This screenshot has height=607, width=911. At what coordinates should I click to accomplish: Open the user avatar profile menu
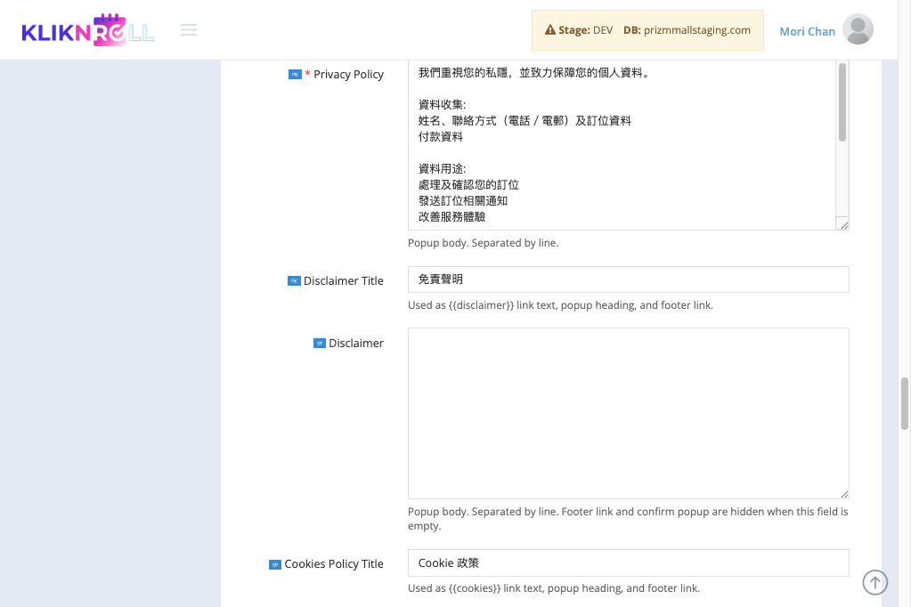click(x=858, y=29)
